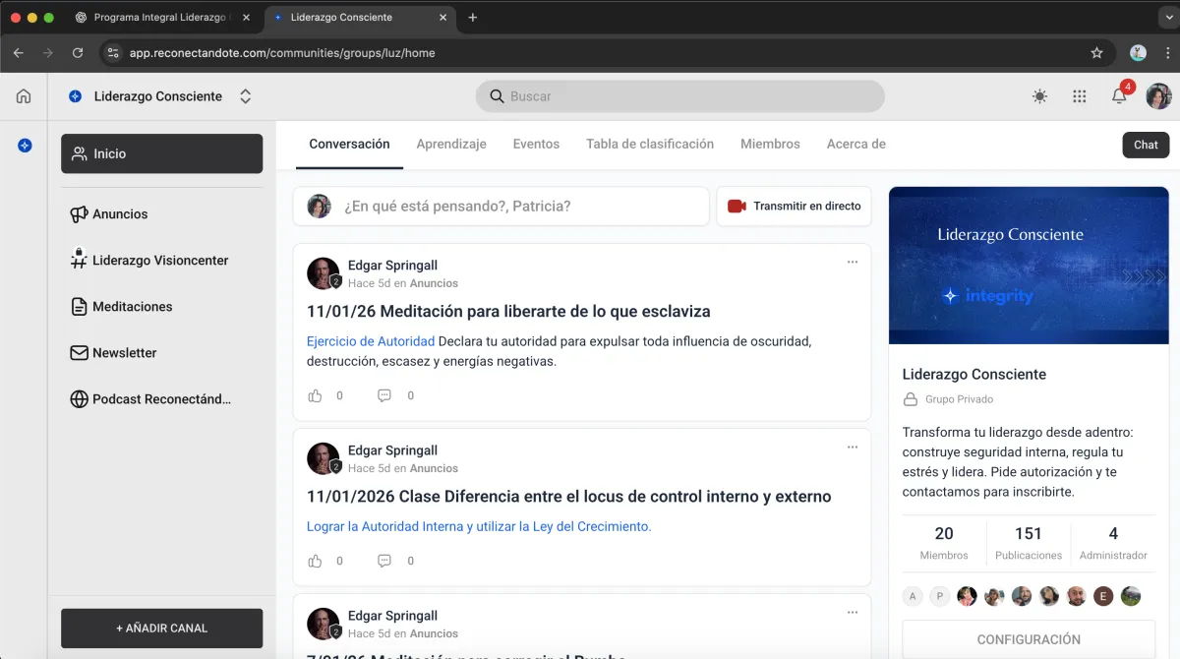Reload the page with the browser refresh icon

pos(78,53)
